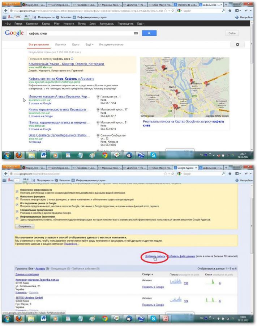Open 'Инструменты поиска' search tools
The image size is (257, 326).
point(111,45)
